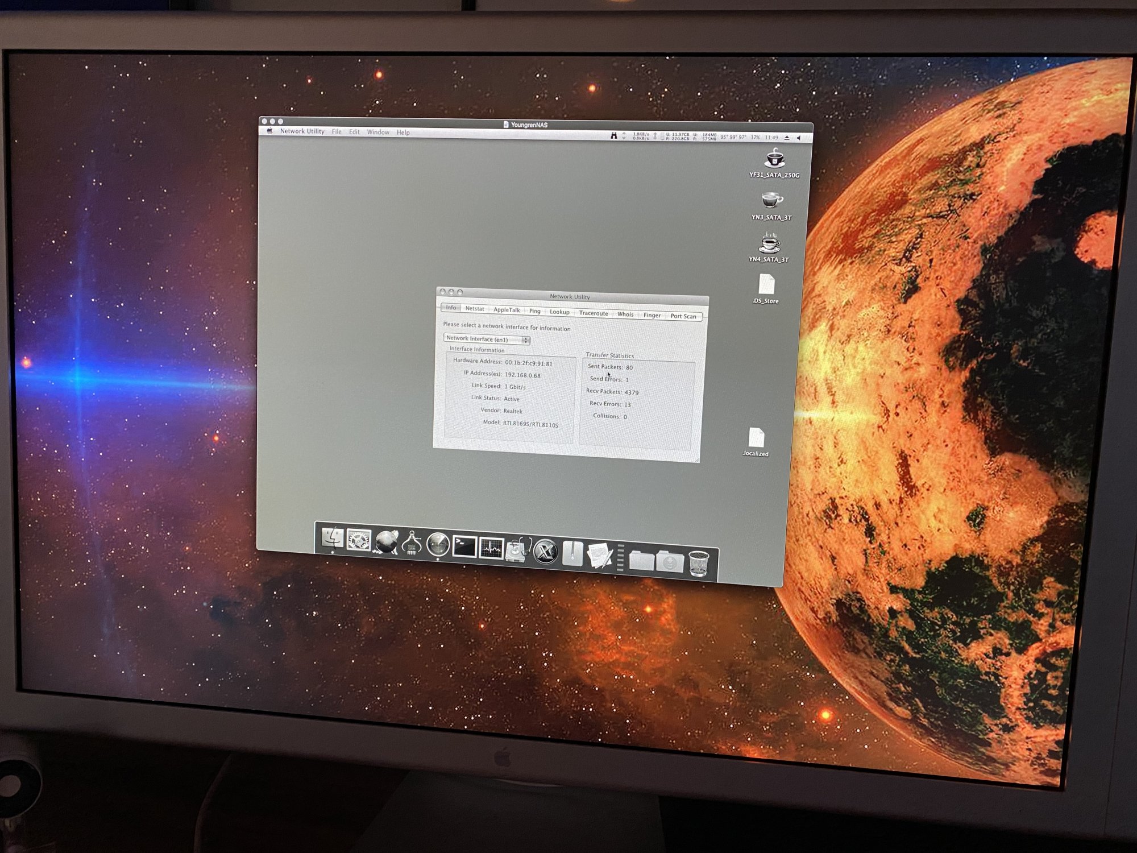Select the YN4_SATA_3T drive on desktop
The width and height of the screenshot is (1137, 853).
click(x=769, y=247)
